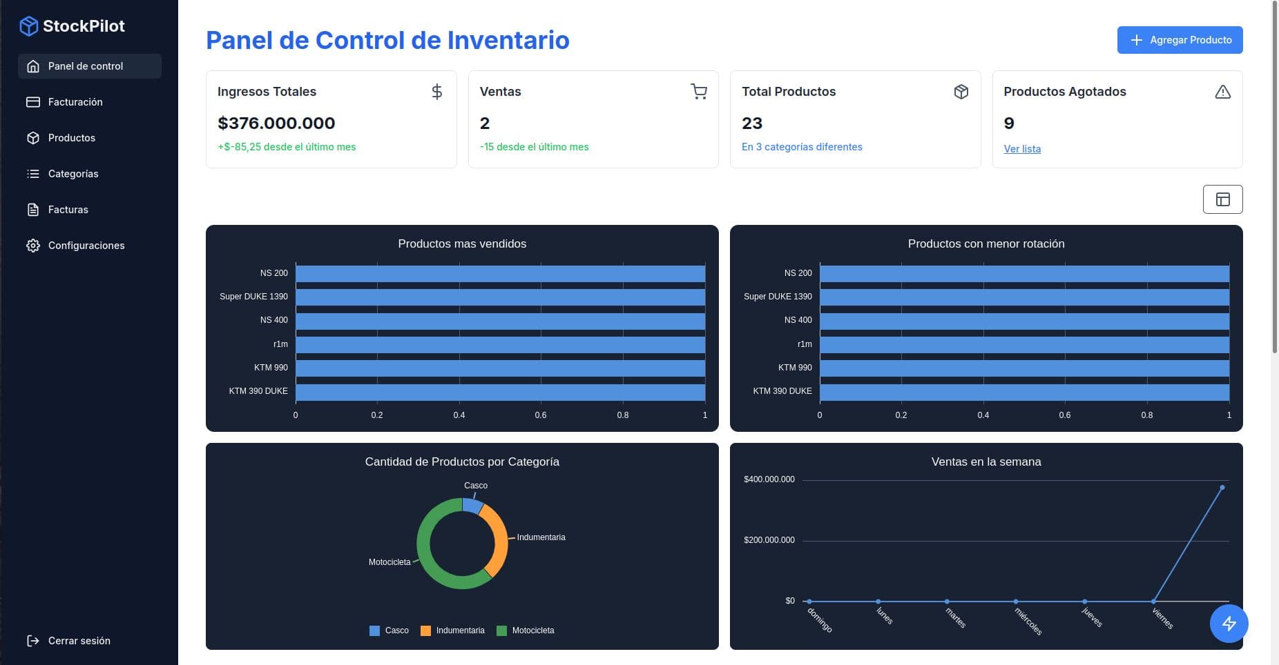Click the StockPilot logo icon
1279x665 pixels.
[x=28, y=25]
